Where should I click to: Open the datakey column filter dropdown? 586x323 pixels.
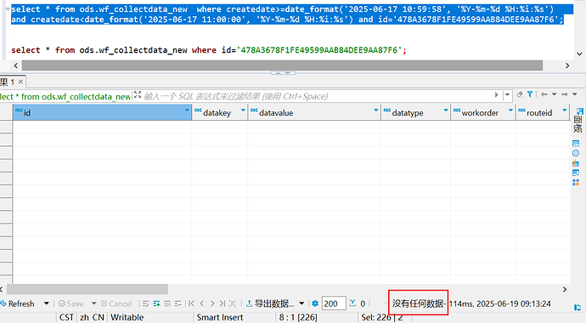[x=243, y=110]
